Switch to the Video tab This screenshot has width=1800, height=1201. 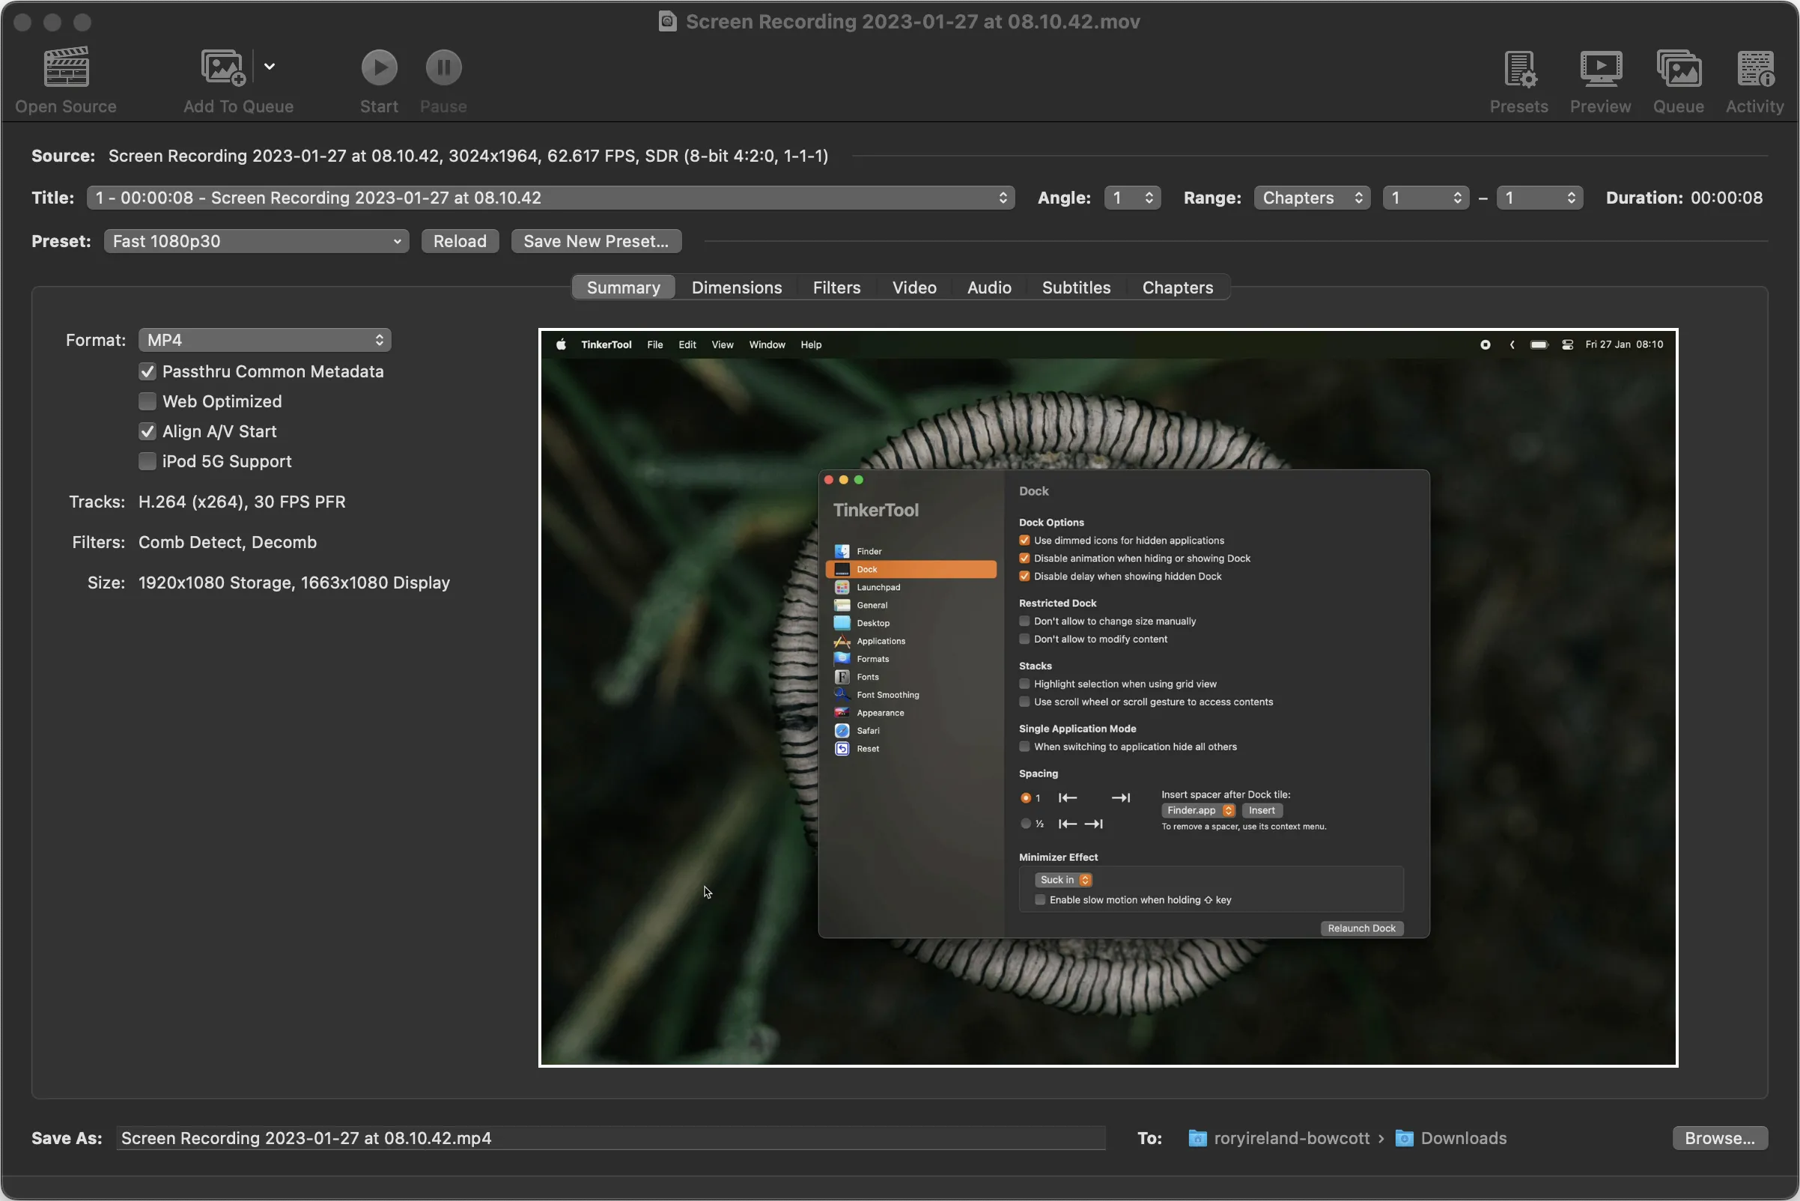pos(914,287)
